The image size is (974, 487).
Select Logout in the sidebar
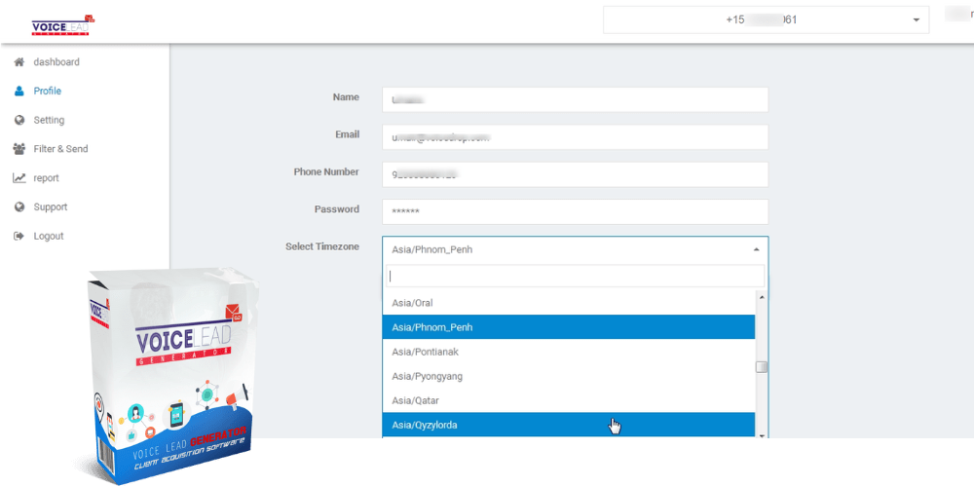tap(49, 236)
